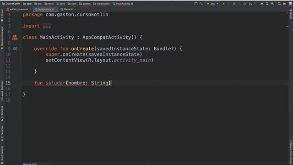The height and width of the screenshot is (165, 293).
Task: Click the Profile app gauge icon
Action: pos(245,4)
